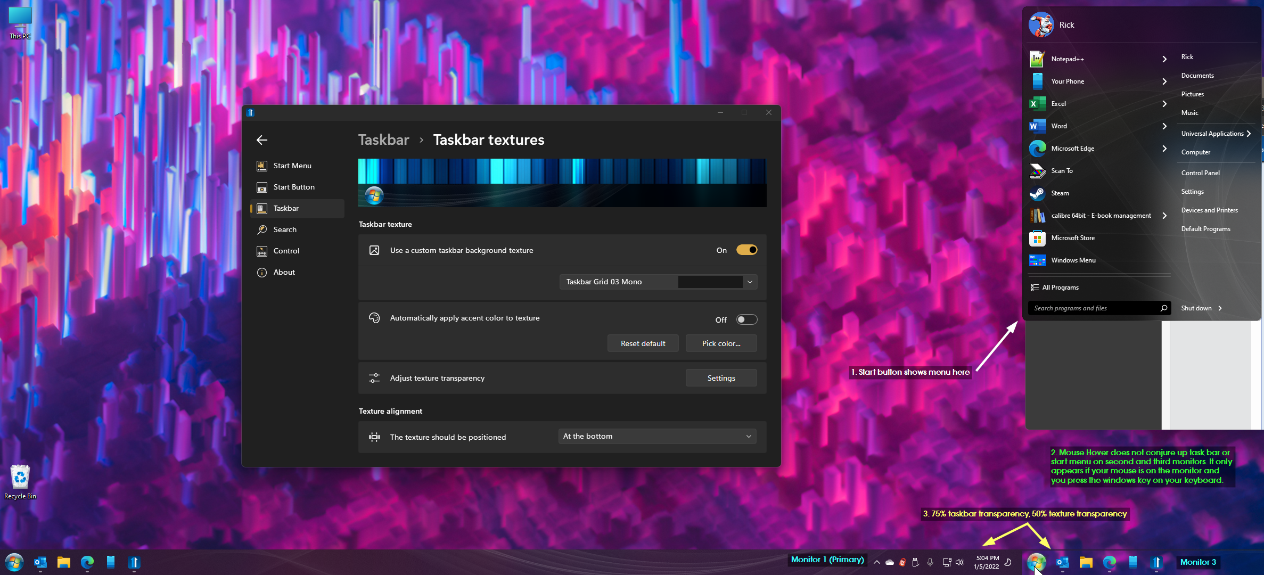Click the volume speaker tray icon
This screenshot has width=1264, height=575.
point(959,562)
